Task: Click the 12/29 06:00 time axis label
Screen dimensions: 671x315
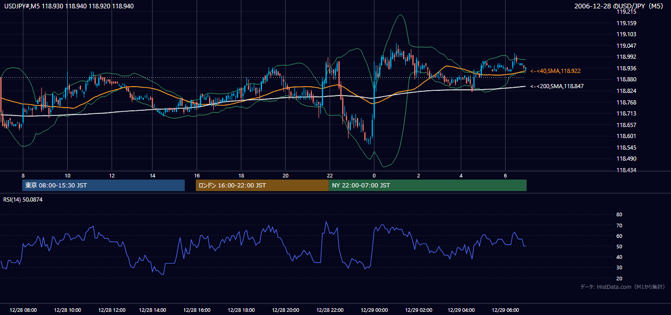Action: pyautogui.click(x=505, y=310)
